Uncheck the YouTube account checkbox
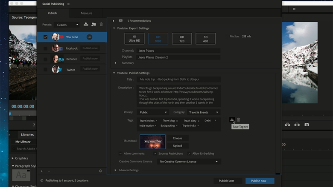Image resolution: width=333 pixels, height=187 pixels. 45,37
